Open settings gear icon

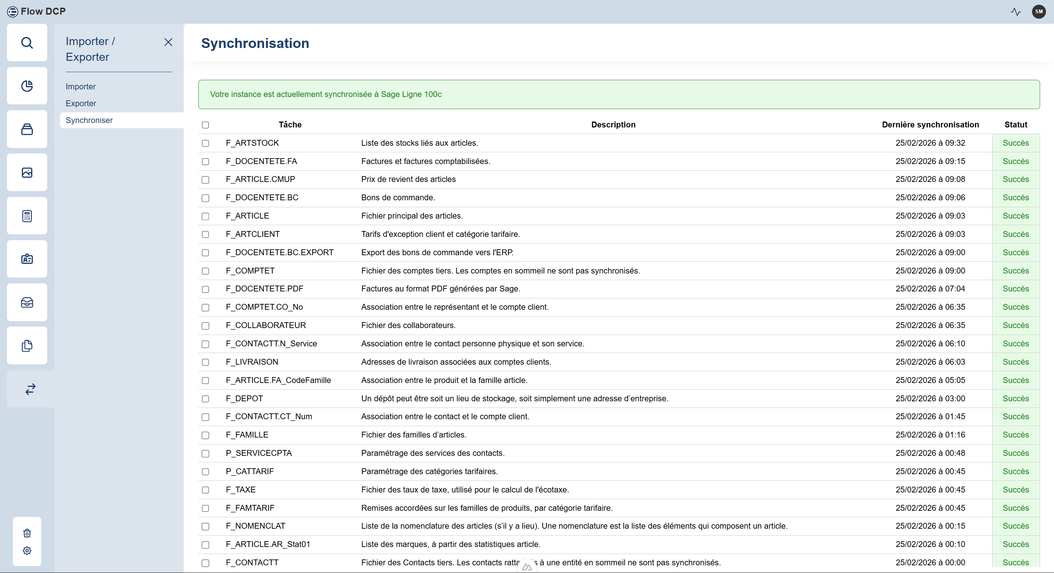[x=27, y=551]
